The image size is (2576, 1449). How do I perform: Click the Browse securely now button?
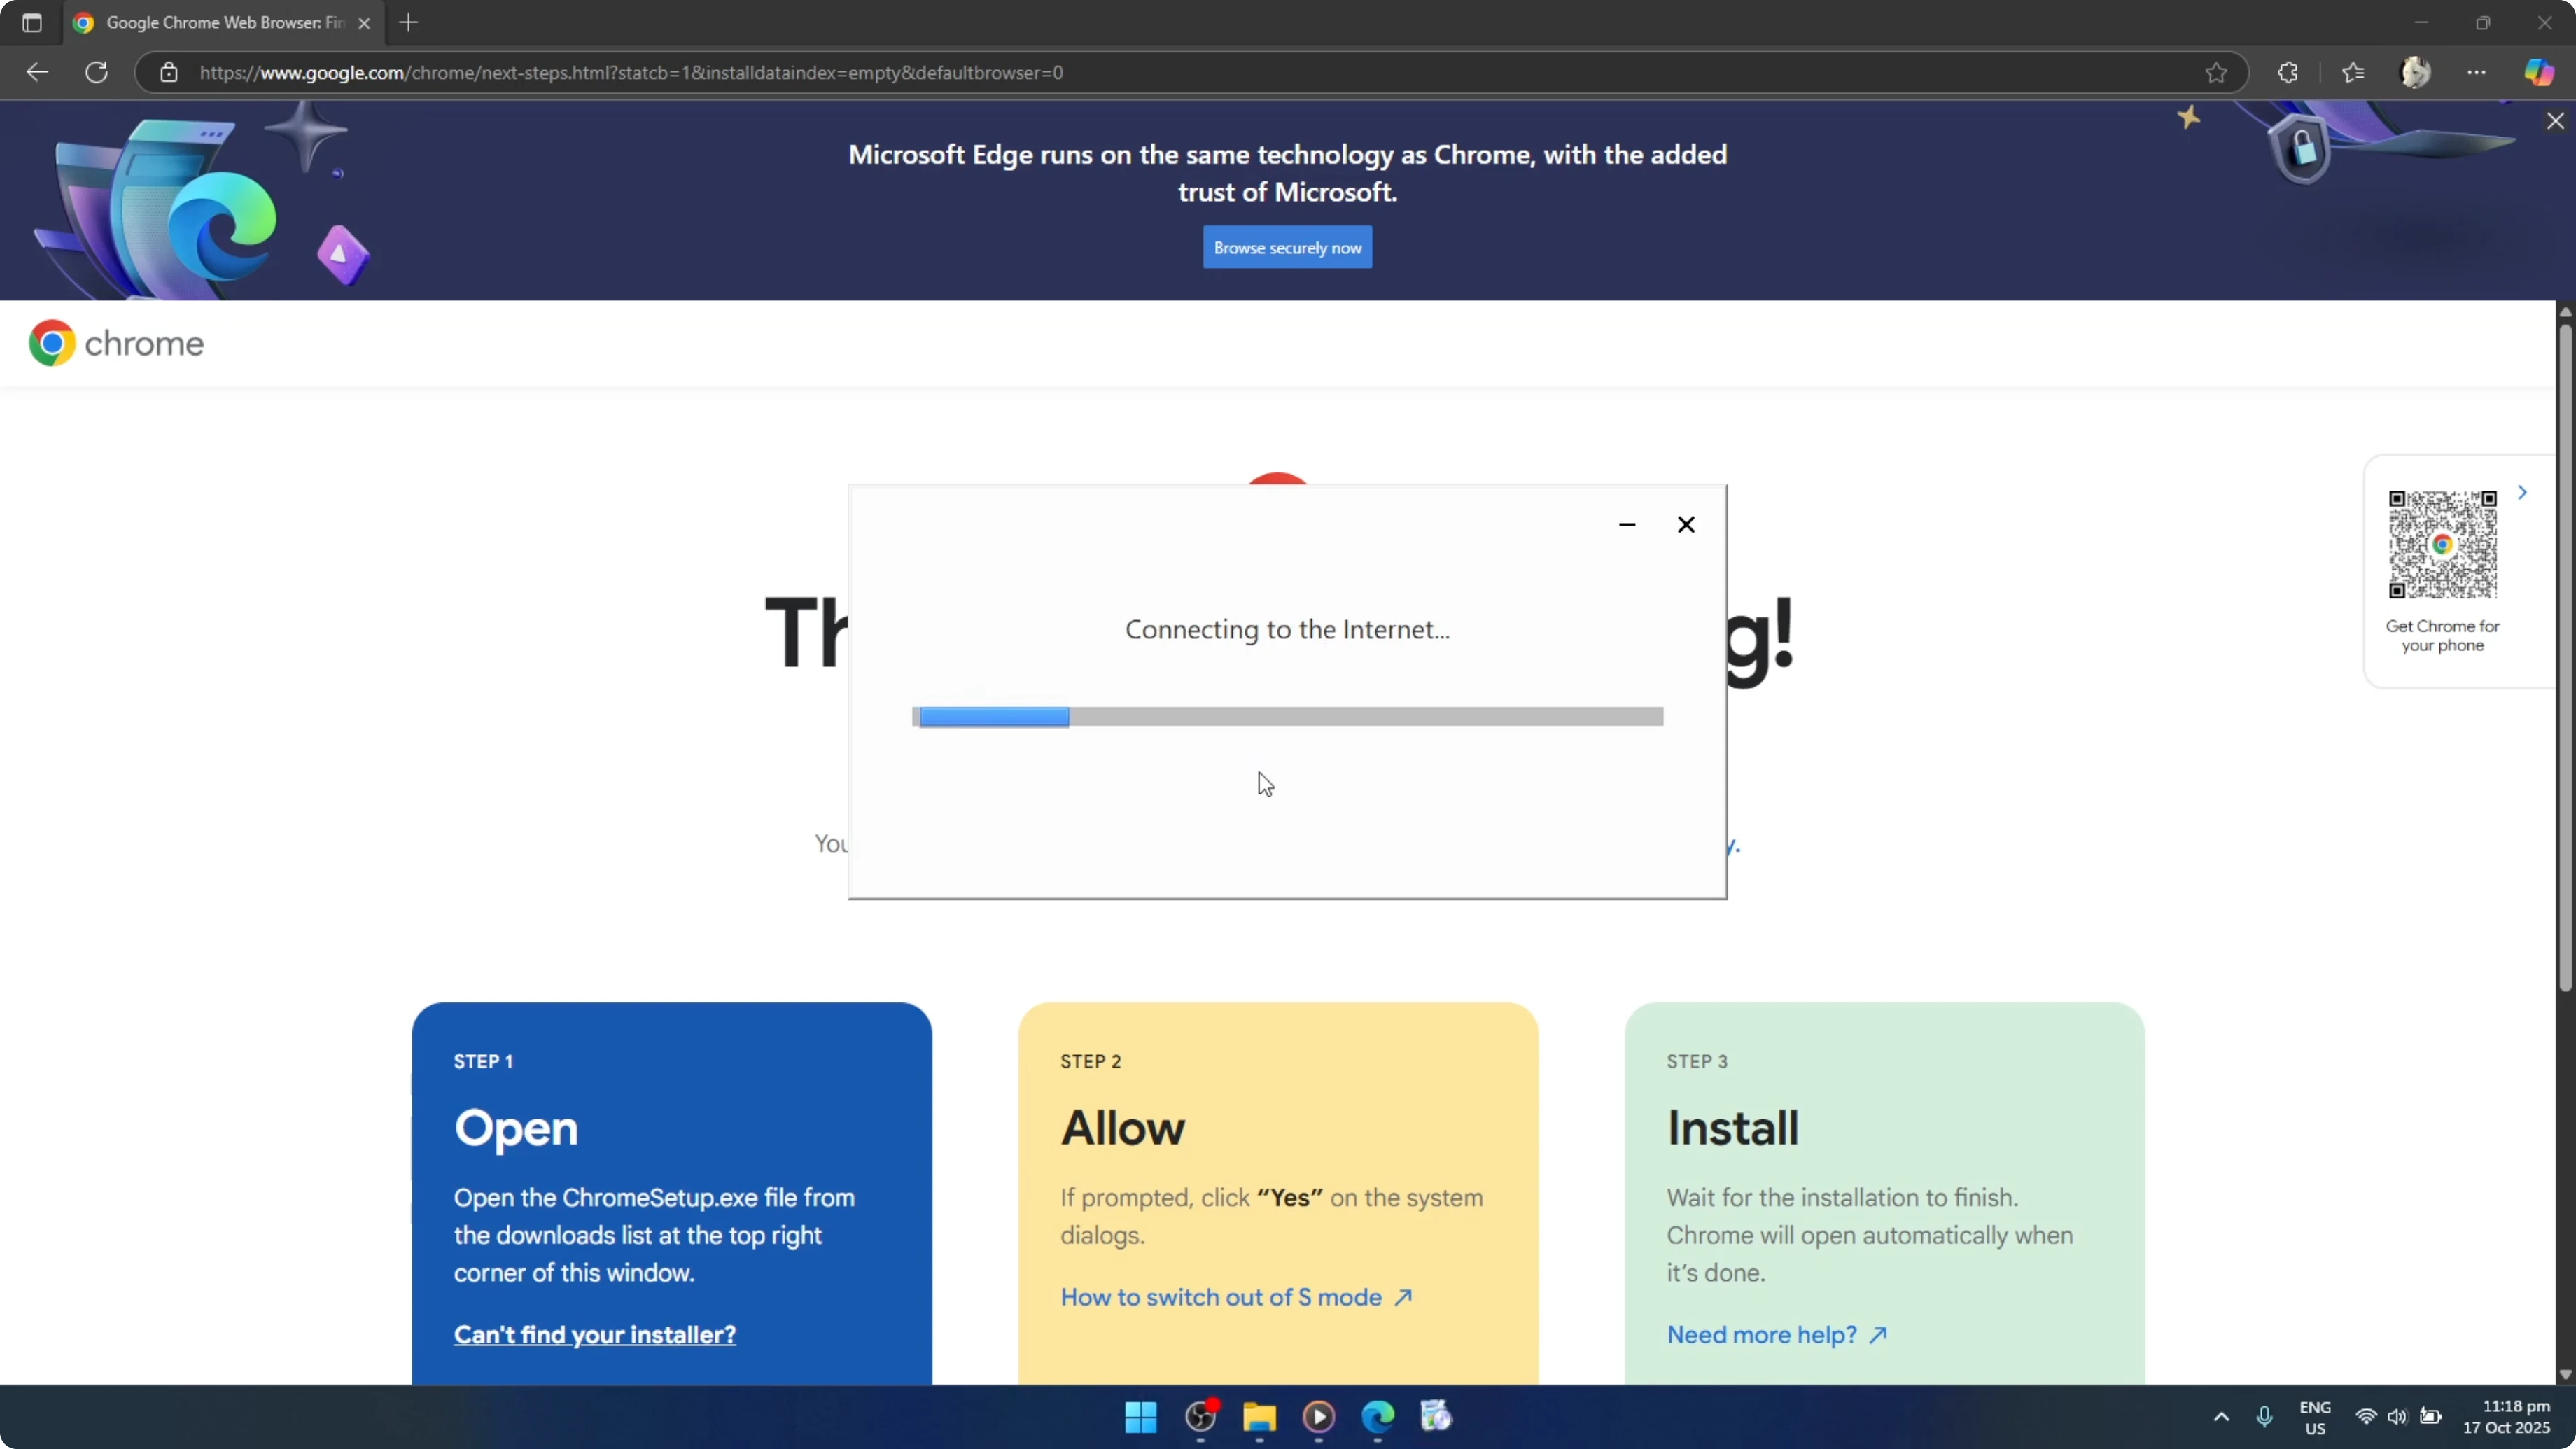pos(1287,247)
